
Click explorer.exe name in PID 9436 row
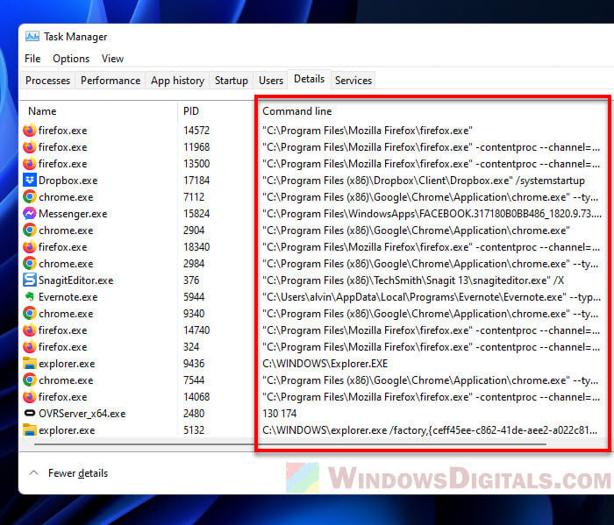click(x=67, y=364)
